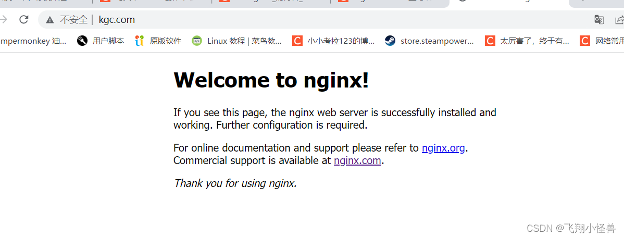
Task: Click the forward navigation arrow
Action: coord(4,19)
